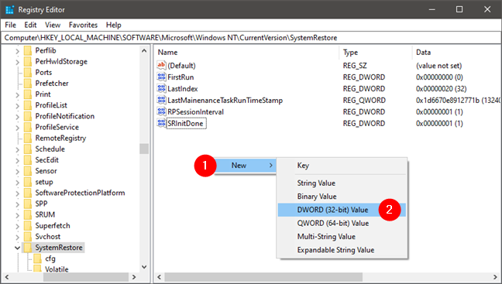Click the registry path address bar
Image resolution: width=502 pixels, height=284 pixels.
point(251,38)
